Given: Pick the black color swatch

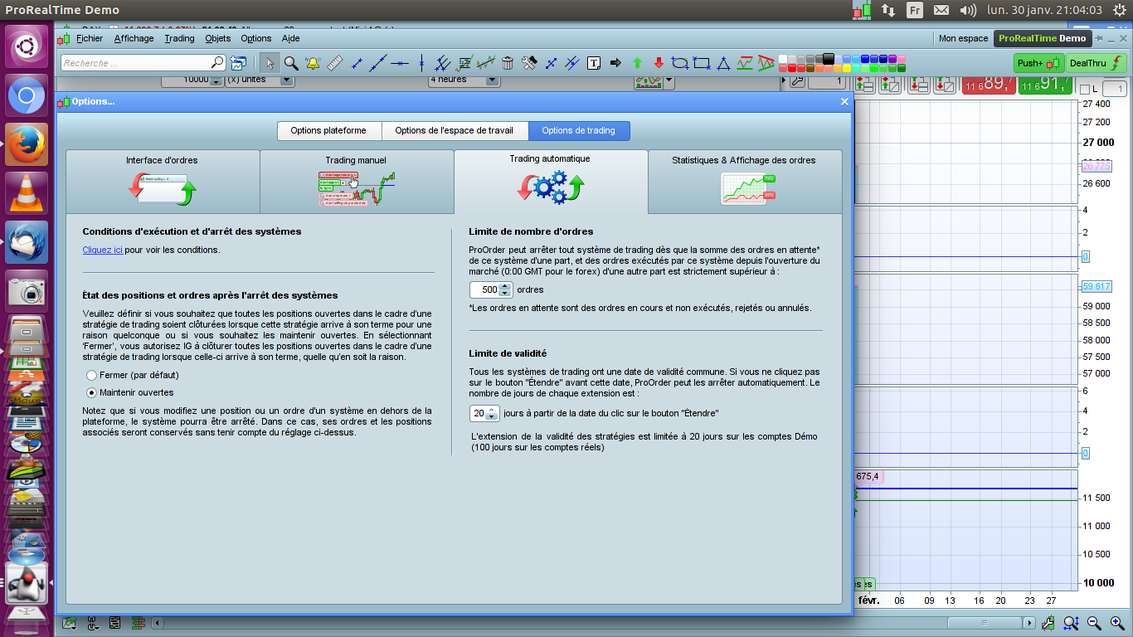Looking at the screenshot, I should click(828, 58).
